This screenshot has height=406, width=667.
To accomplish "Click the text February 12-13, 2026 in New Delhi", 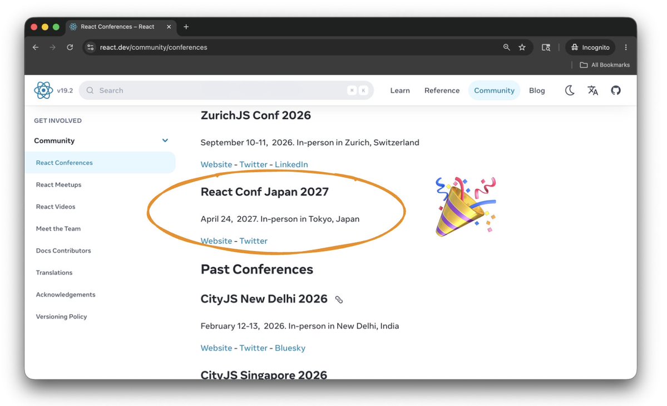I will pyautogui.click(x=300, y=325).
